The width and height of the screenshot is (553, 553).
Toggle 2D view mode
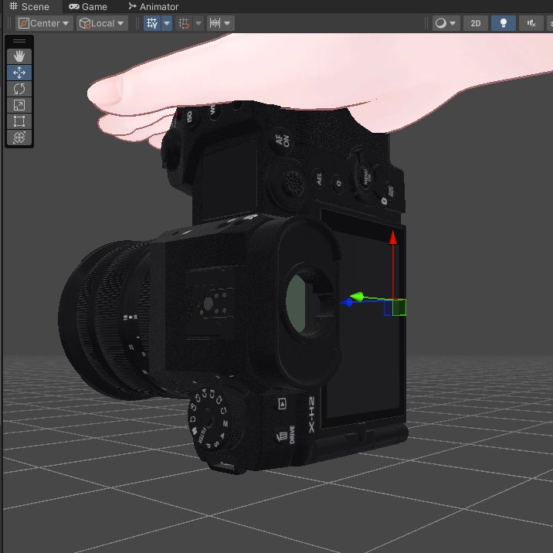(476, 23)
